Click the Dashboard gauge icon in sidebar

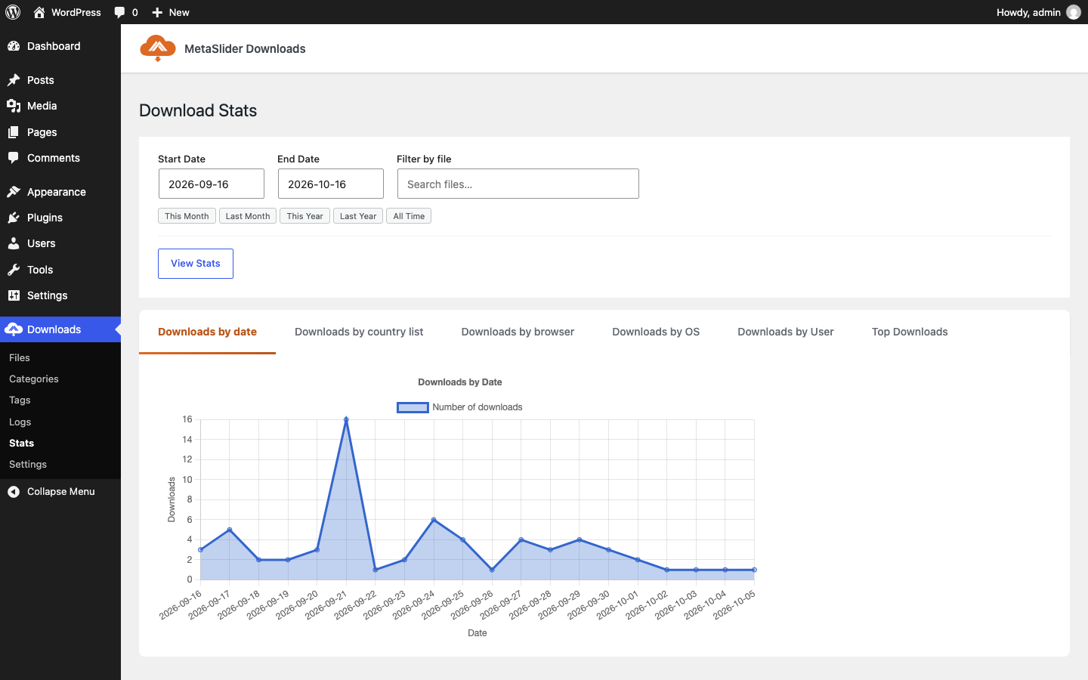click(14, 46)
